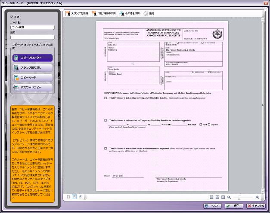Zoom out with the minus magnifier icon
The height and width of the screenshot is (213, 270).
[229, 197]
